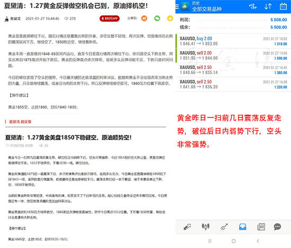The image size is (291, 248).
Task: Click balance value 5 508.00 in 结余 row
Action: [x=278, y=27]
